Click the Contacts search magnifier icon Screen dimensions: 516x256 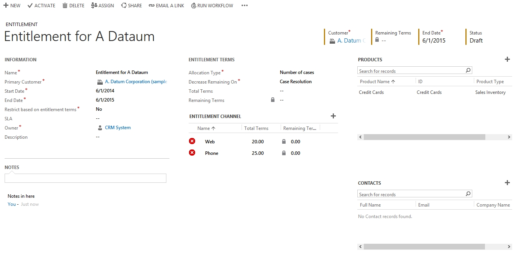[468, 194]
